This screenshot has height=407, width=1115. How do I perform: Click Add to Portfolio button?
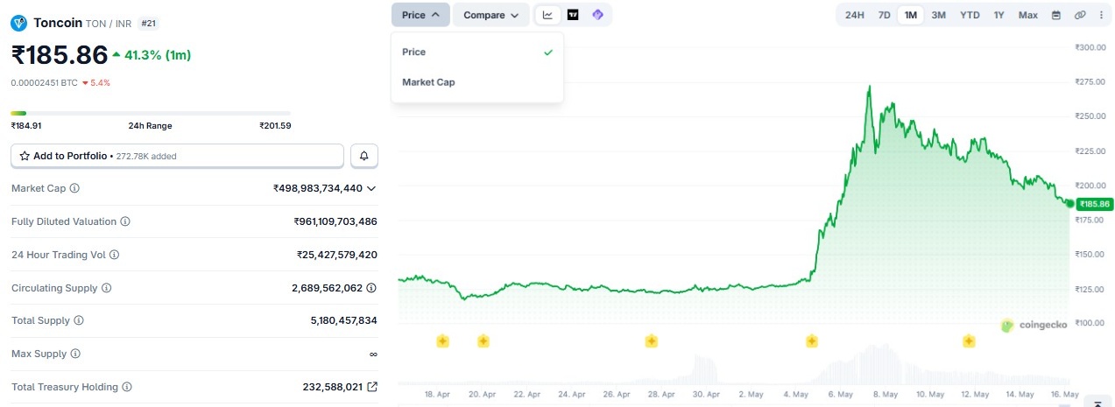coord(177,156)
